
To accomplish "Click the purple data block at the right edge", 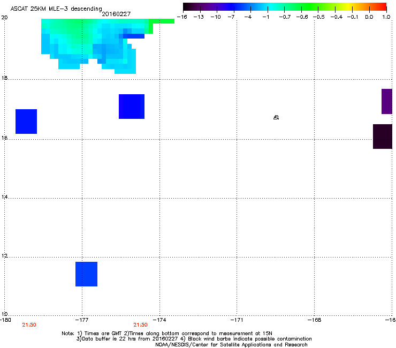I will (x=387, y=101).
